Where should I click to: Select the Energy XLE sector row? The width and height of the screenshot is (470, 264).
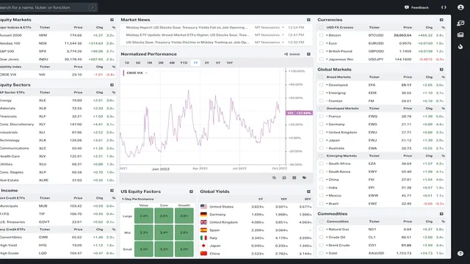point(57,100)
